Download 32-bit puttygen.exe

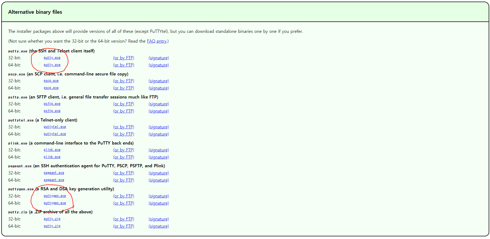pyautogui.click(x=55, y=196)
